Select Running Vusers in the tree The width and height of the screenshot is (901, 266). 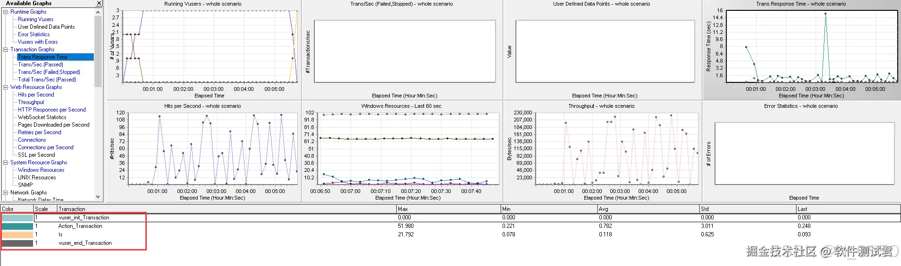coord(35,19)
